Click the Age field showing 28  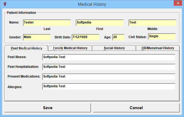coord(118,37)
